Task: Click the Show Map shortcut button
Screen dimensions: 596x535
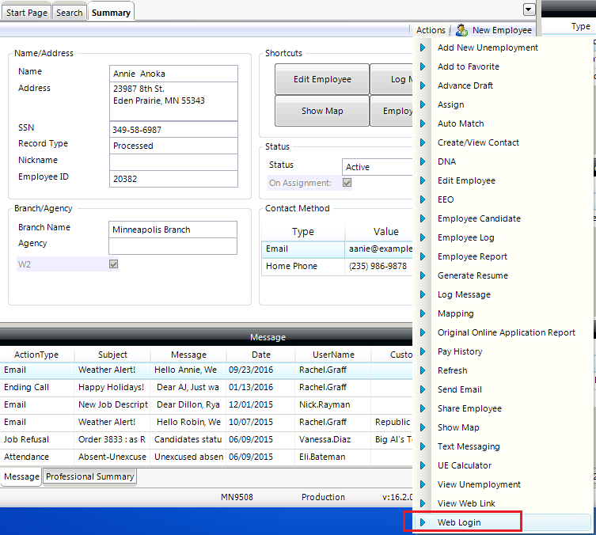Action: pos(322,111)
